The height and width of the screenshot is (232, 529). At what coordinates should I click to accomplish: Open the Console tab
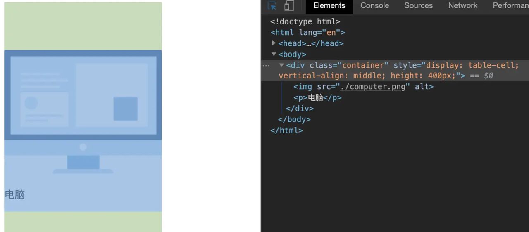374,6
